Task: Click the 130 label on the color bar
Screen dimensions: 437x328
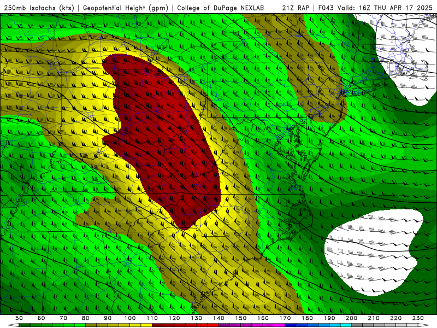Action: click(x=197, y=318)
